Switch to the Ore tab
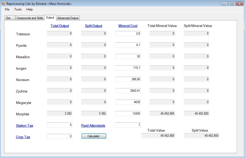 click(x=10, y=18)
